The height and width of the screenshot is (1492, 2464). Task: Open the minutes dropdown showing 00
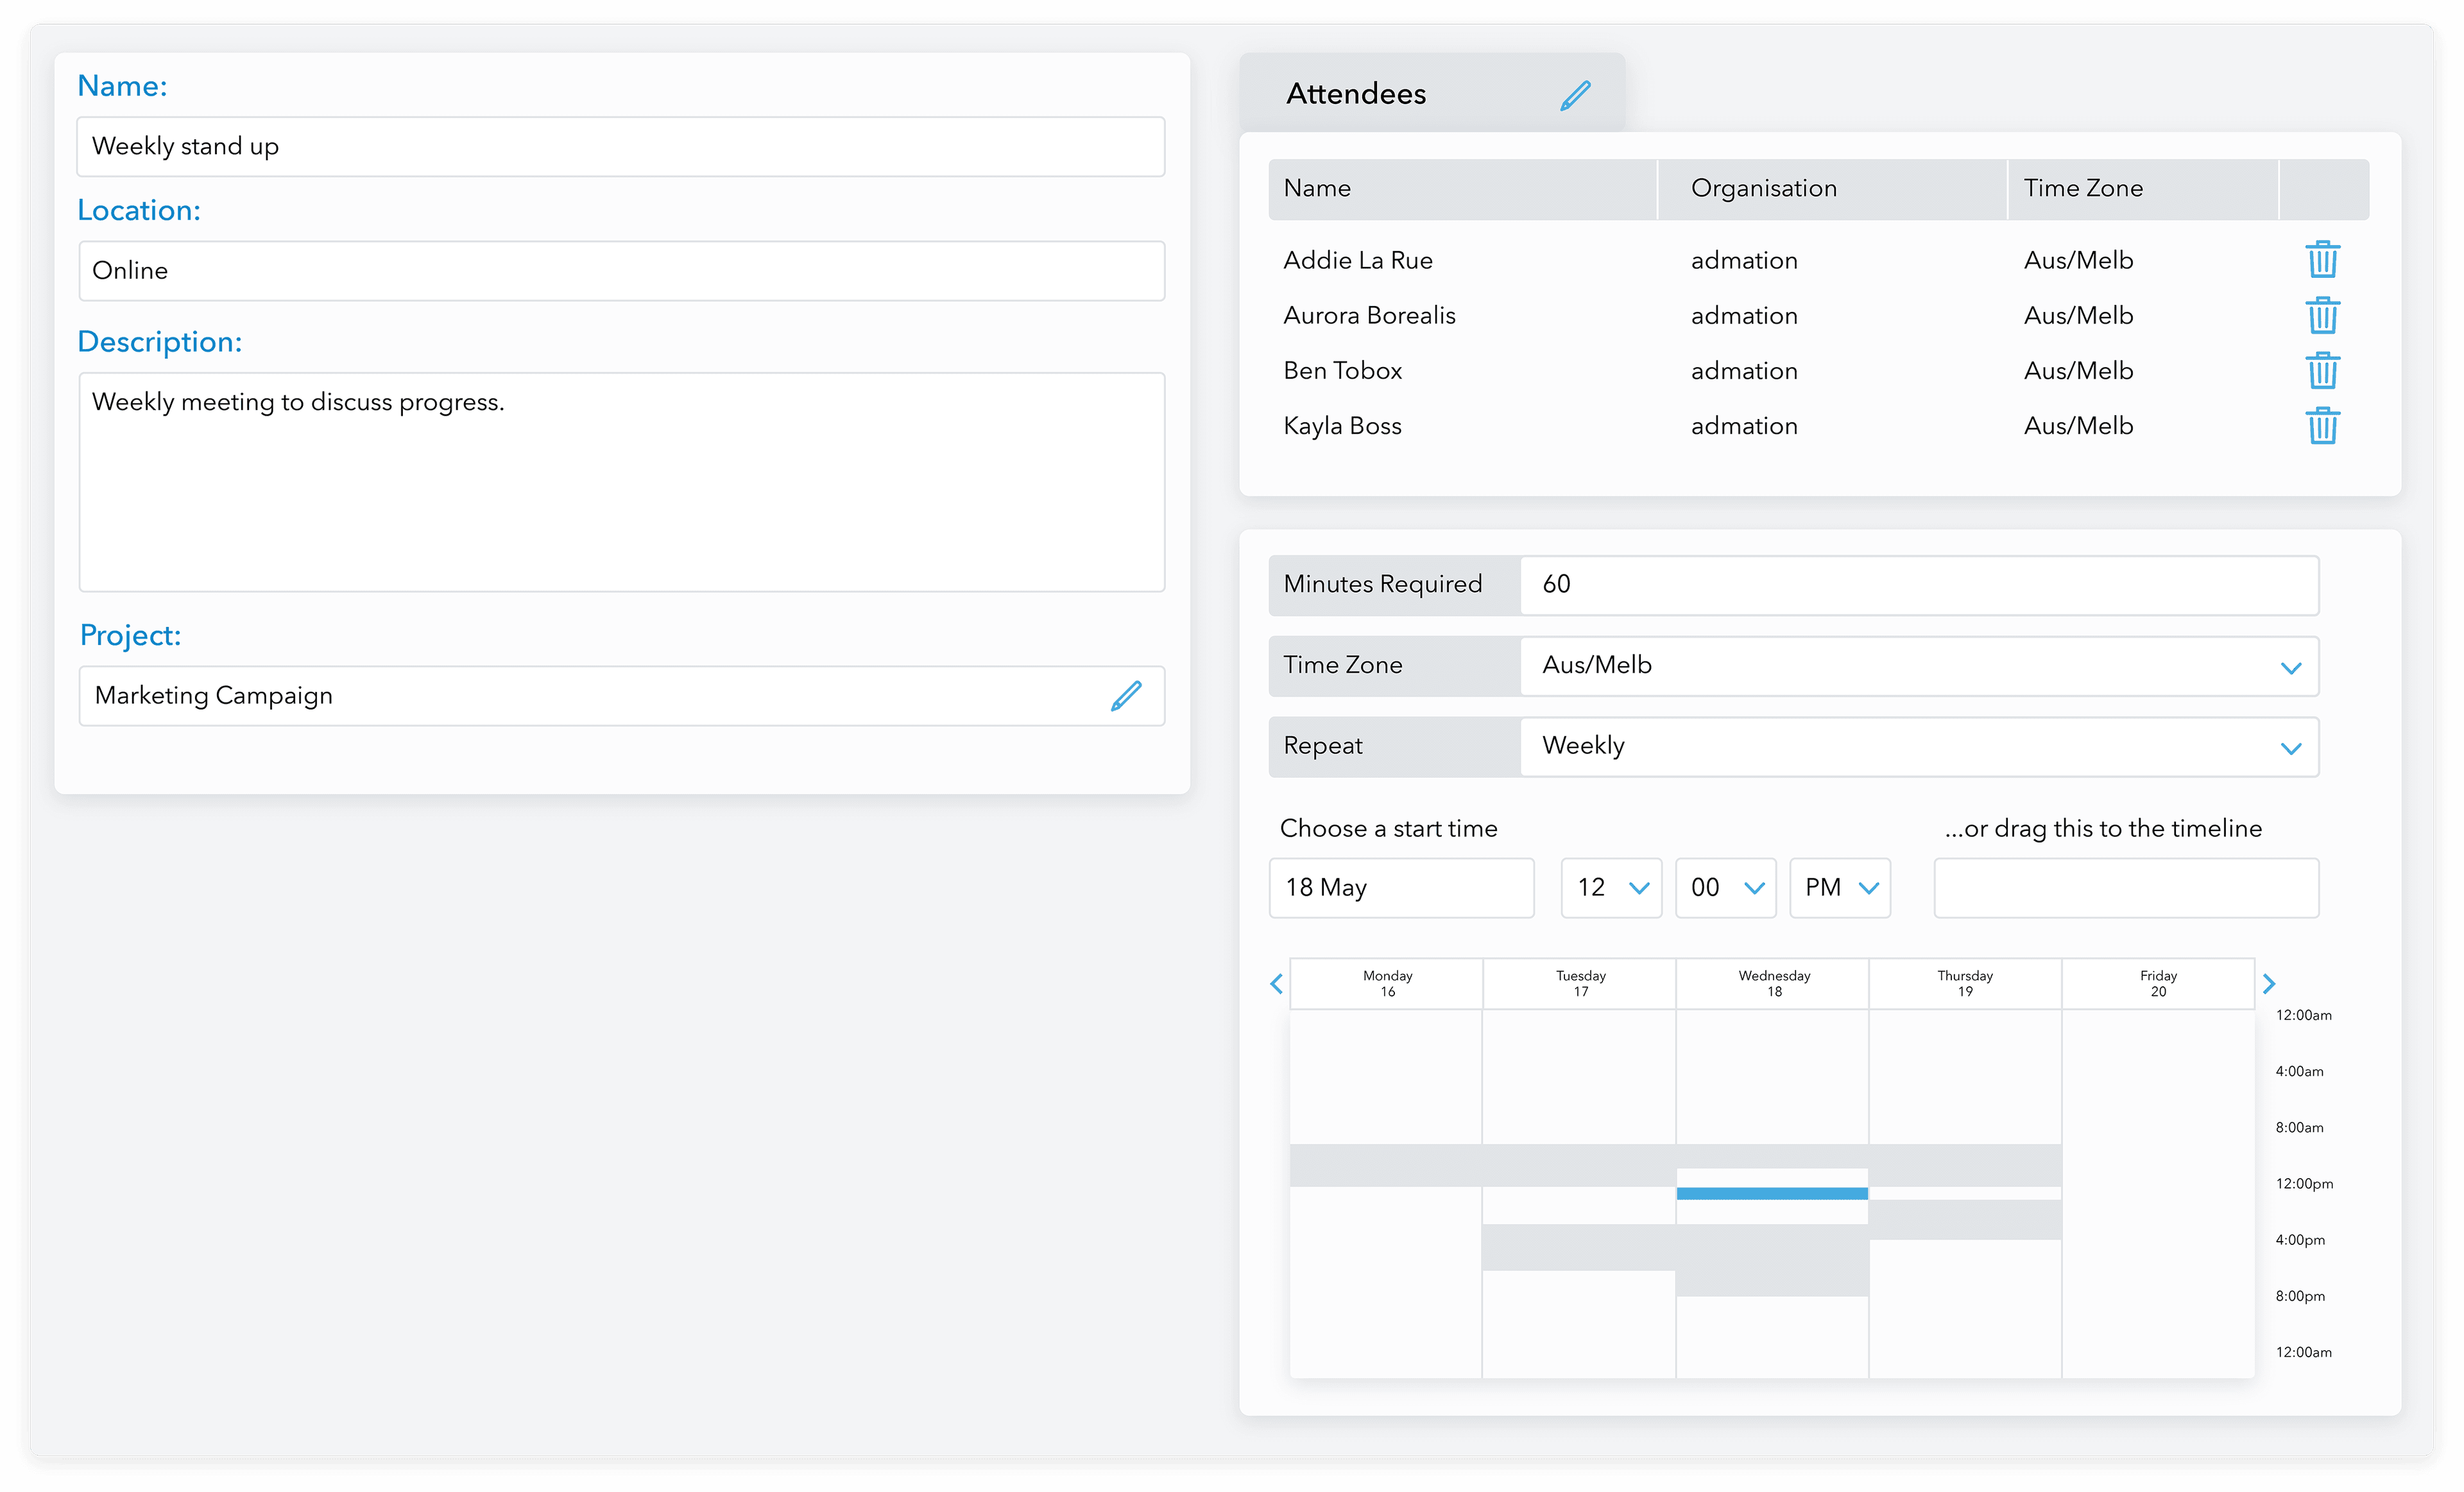point(1725,888)
